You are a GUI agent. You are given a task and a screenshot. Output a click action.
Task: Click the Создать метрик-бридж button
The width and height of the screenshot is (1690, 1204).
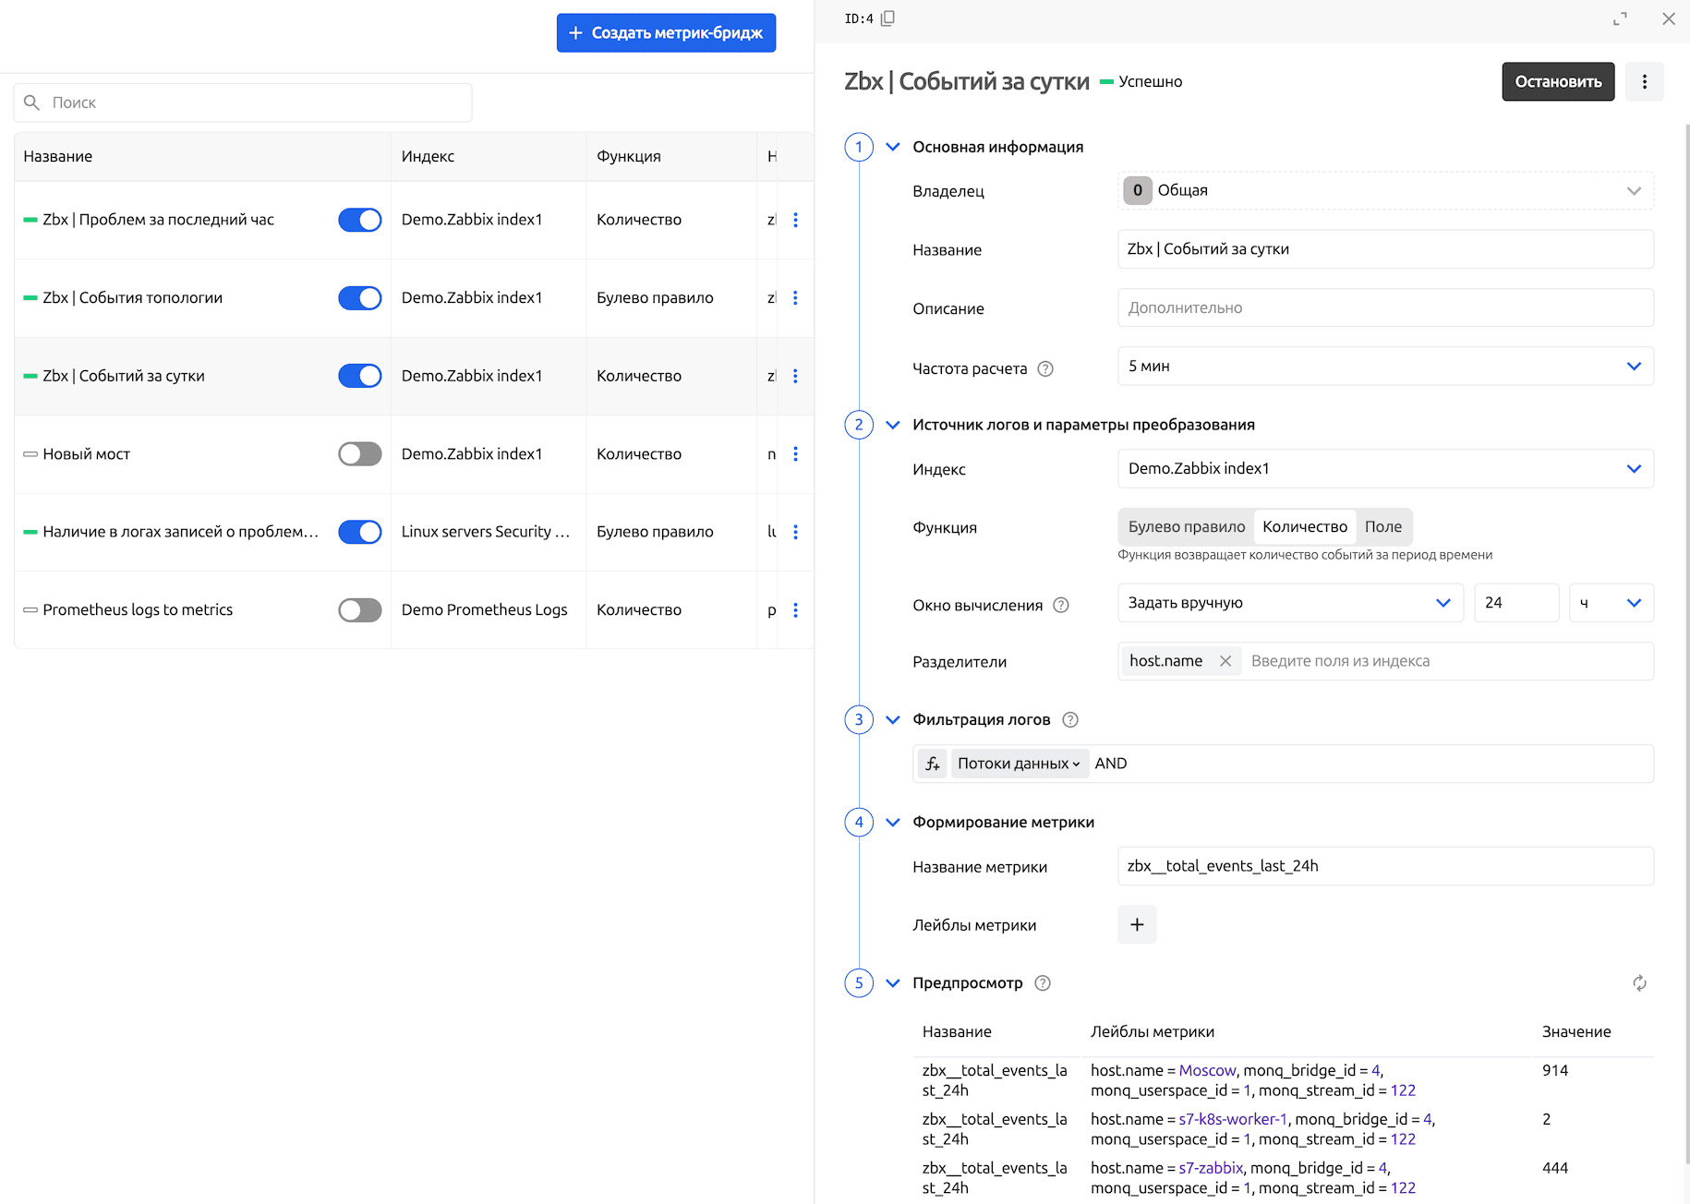click(x=666, y=33)
